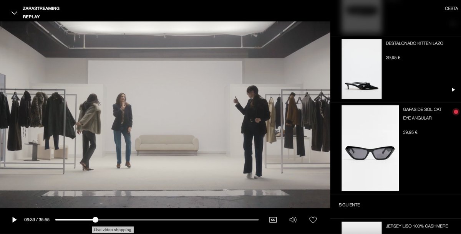Click the speaker volume icon
The height and width of the screenshot is (234, 461).
[293, 219]
